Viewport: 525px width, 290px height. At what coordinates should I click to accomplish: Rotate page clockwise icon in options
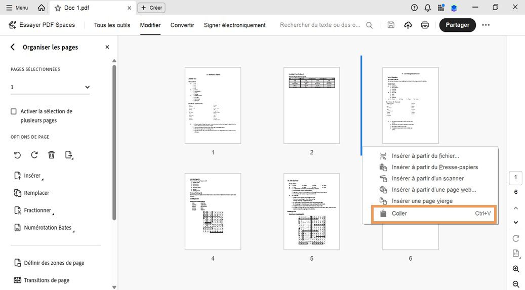34,155
